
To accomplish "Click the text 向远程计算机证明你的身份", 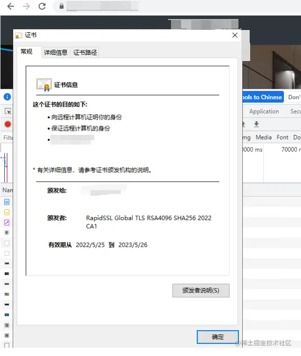I will [86, 117].
